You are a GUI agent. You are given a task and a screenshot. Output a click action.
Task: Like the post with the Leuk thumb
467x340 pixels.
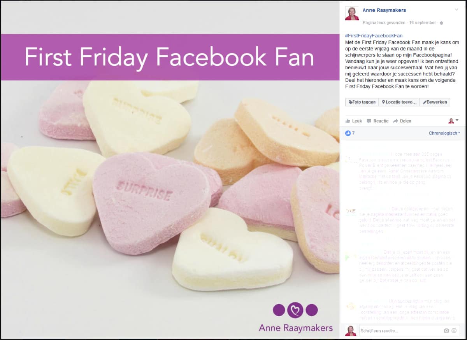coord(354,121)
